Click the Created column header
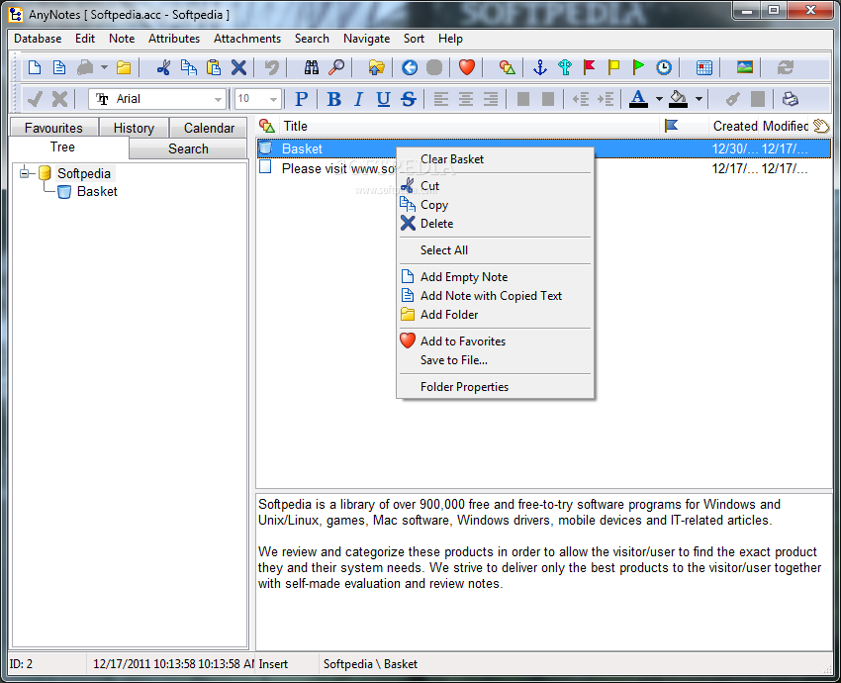The height and width of the screenshot is (683, 841). point(734,126)
